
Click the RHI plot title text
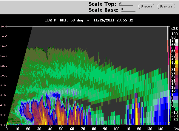89,20
